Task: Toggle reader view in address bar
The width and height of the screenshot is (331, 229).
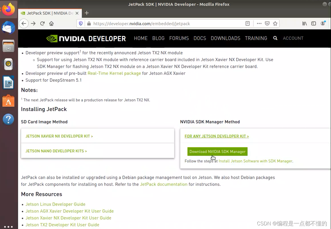Action: coord(247,23)
